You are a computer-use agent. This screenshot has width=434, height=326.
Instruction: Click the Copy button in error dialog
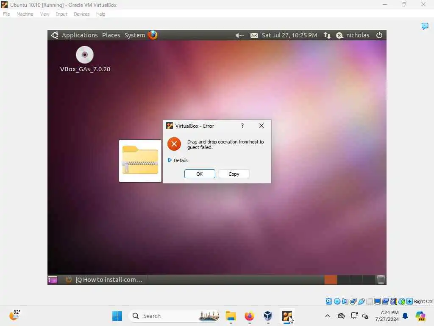coord(234,174)
